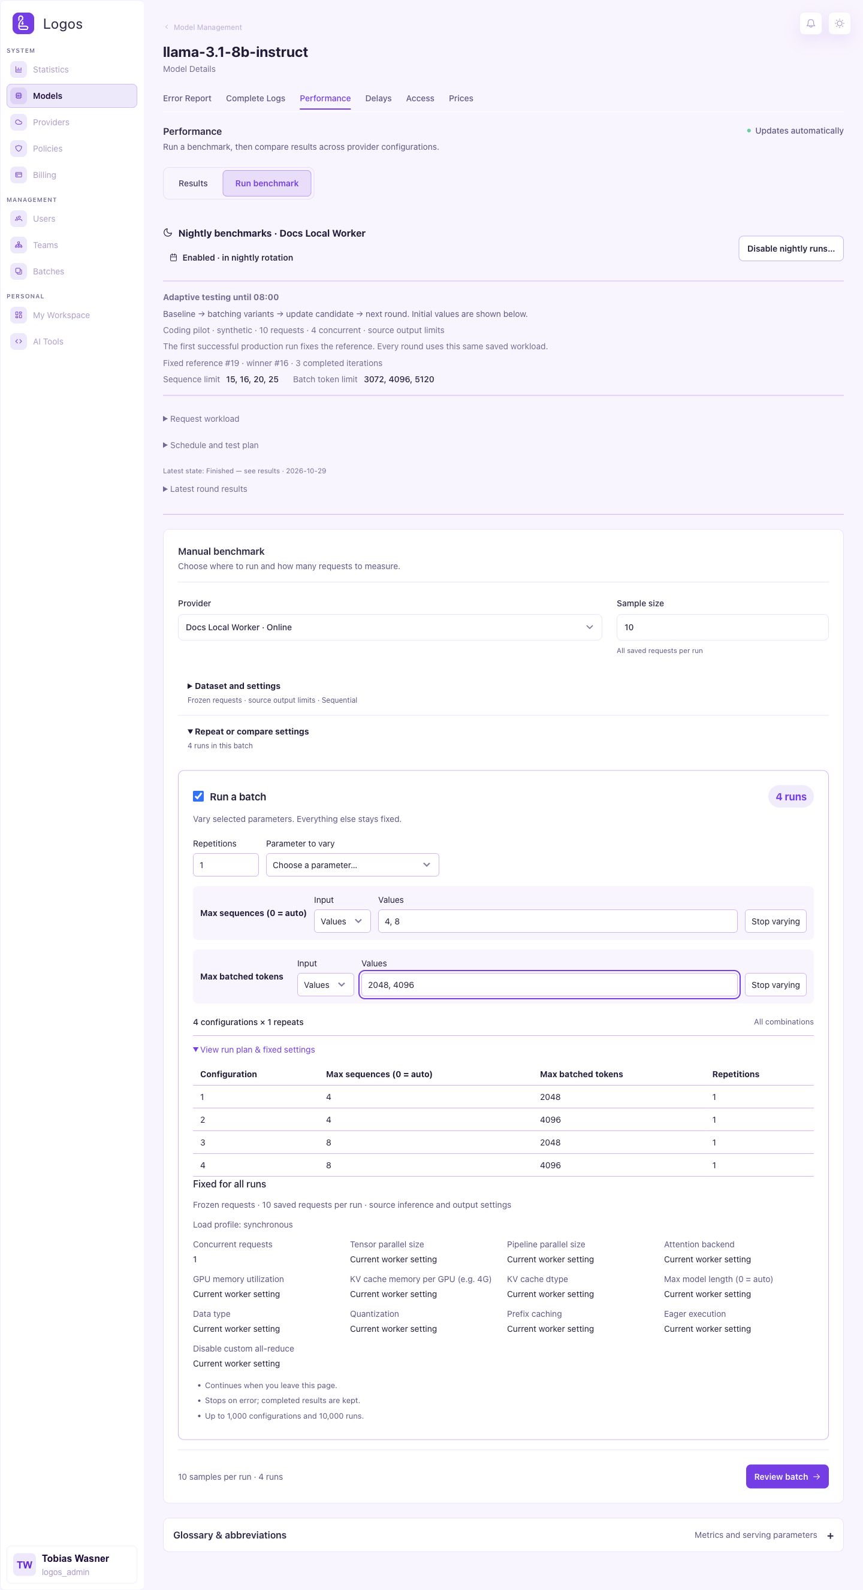Collapse Repeat or compare settings
The image size is (863, 1590).
[x=248, y=731]
